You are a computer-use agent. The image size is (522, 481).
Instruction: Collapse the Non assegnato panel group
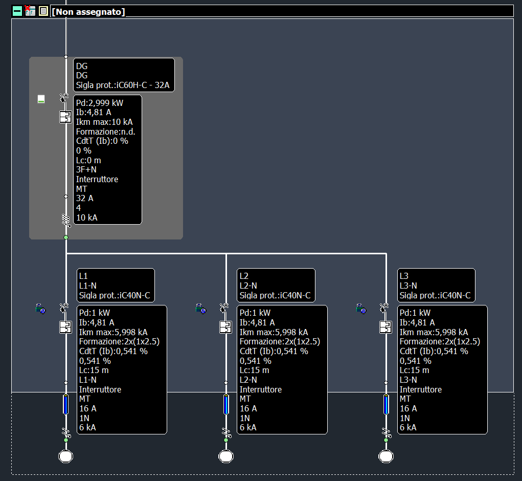[x=17, y=11]
